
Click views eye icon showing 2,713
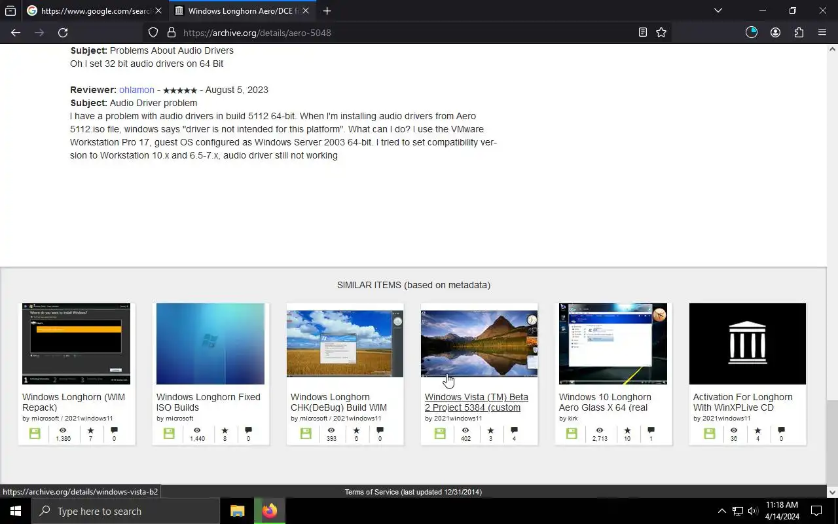click(599, 430)
